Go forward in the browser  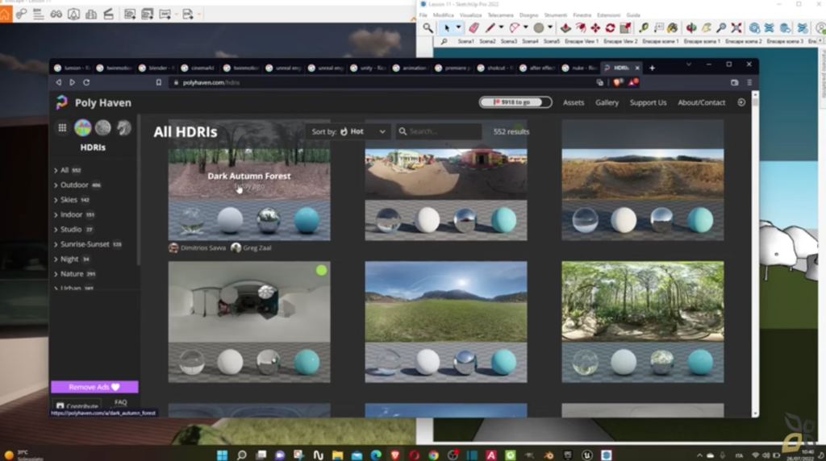pos(72,83)
